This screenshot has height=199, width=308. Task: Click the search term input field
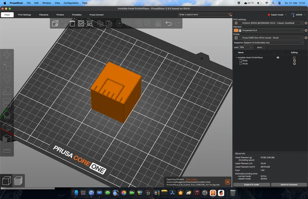pyautogui.click(x=203, y=15)
